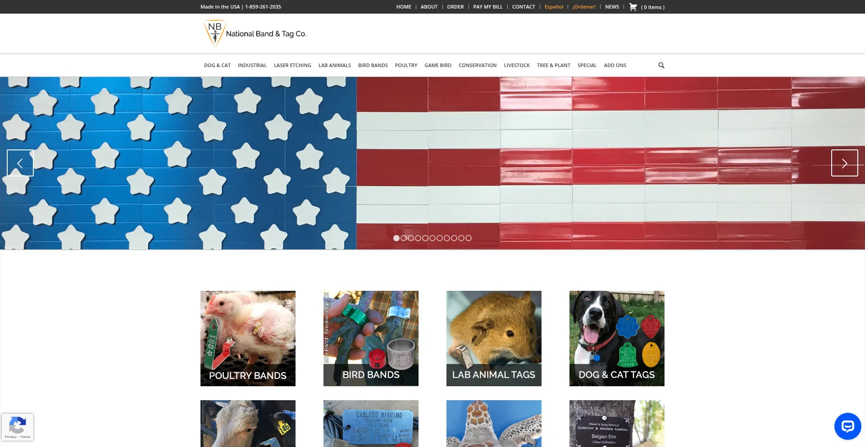Click the (0 Items) cart text

point(653,7)
